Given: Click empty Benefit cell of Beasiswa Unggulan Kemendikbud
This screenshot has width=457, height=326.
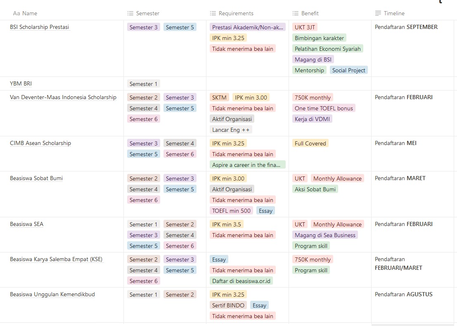Looking at the screenshot, I should pos(330,305).
